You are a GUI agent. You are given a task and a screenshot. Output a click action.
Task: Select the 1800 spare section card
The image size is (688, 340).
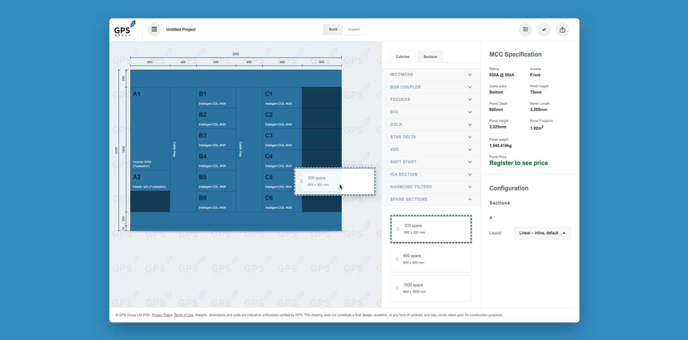pos(431,288)
